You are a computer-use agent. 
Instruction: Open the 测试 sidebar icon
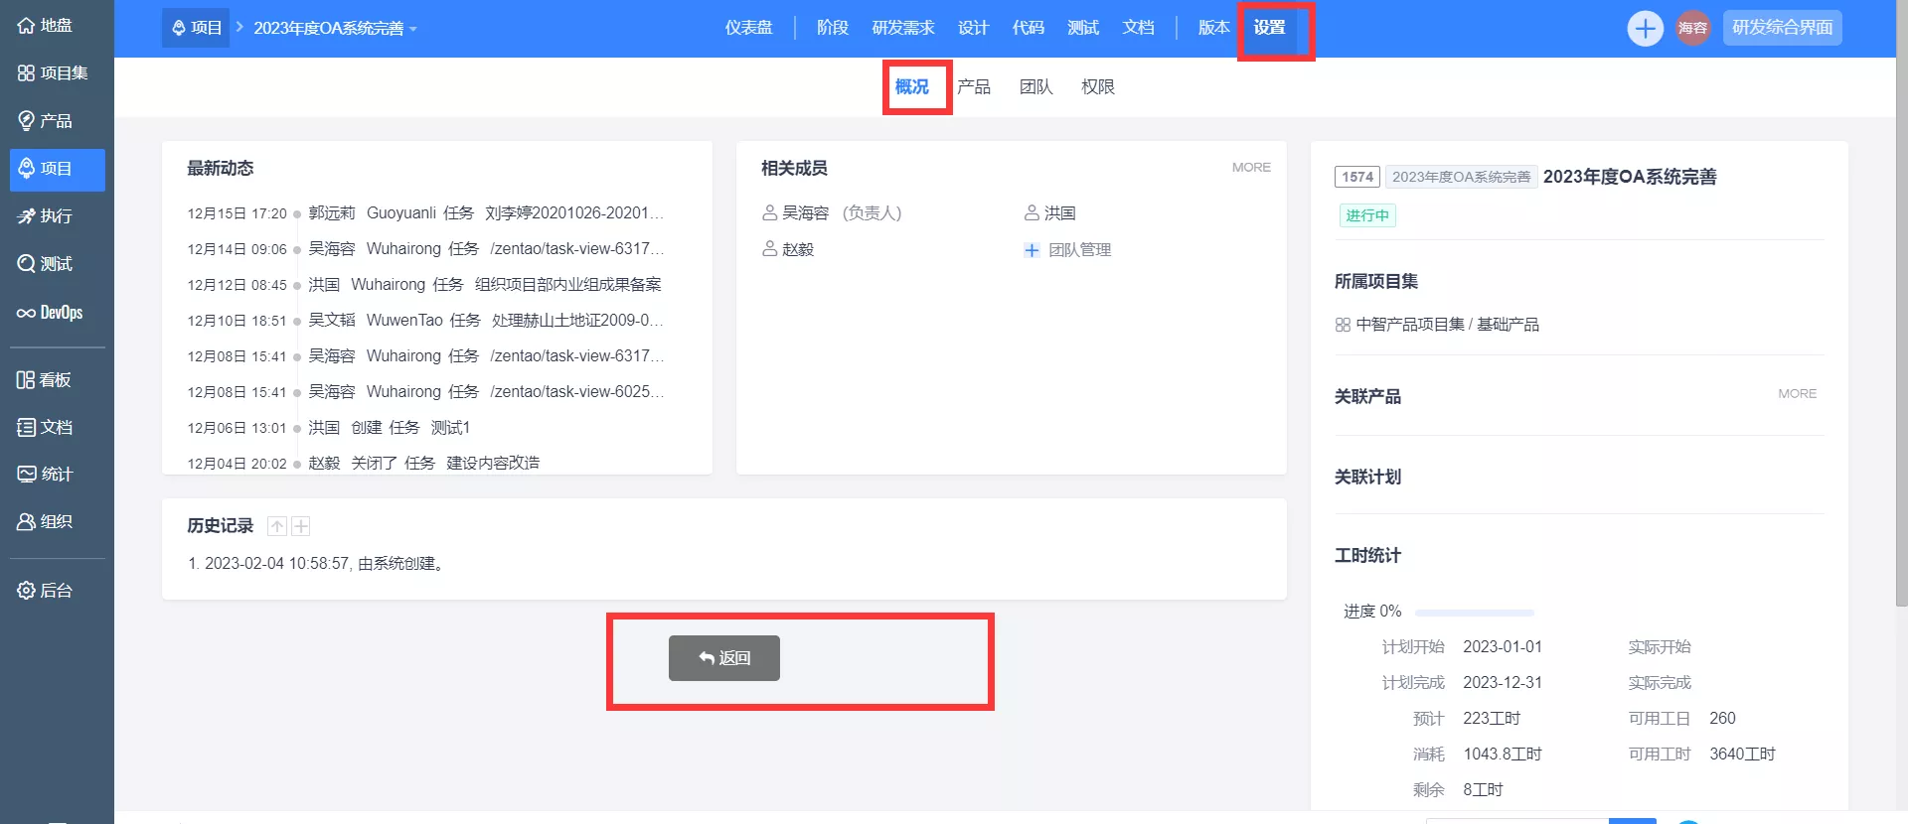pyautogui.click(x=27, y=264)
